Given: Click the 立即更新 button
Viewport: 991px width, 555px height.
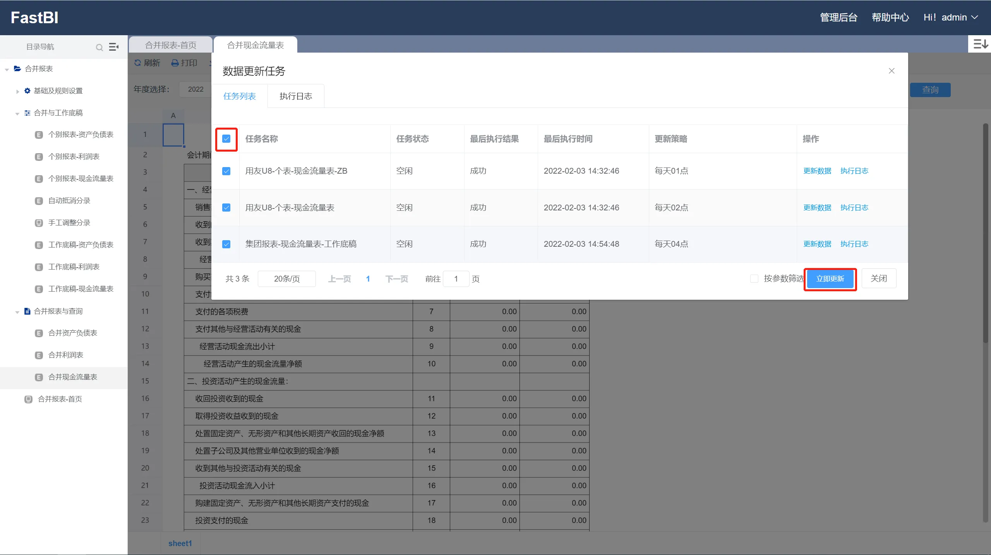Looking at the screenshot, I should (830, 278).
